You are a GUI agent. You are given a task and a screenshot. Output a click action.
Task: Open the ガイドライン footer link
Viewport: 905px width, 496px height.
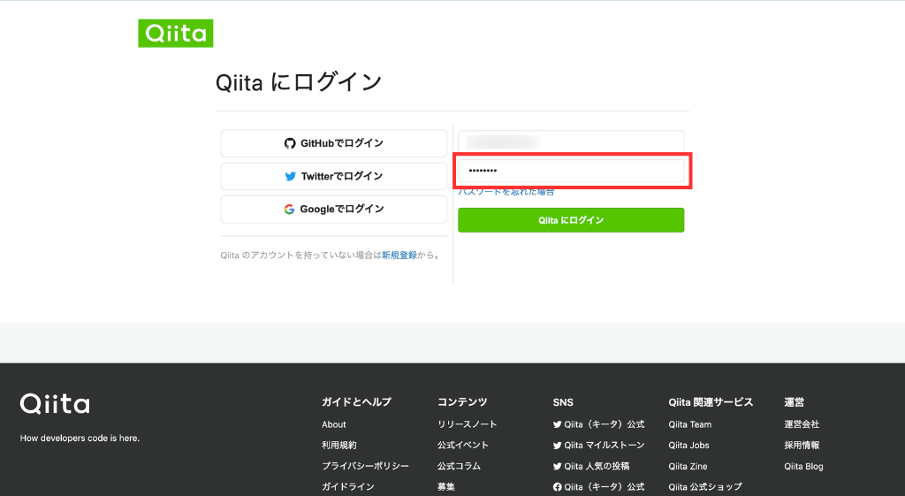pos(347,487)
